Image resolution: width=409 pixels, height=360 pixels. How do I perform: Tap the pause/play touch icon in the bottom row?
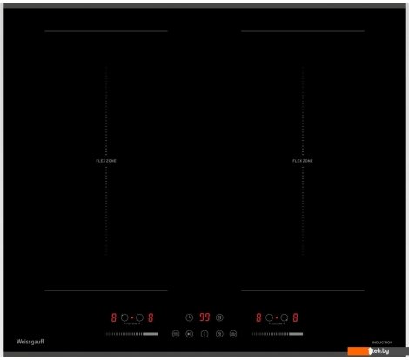(x=190, y=334)
